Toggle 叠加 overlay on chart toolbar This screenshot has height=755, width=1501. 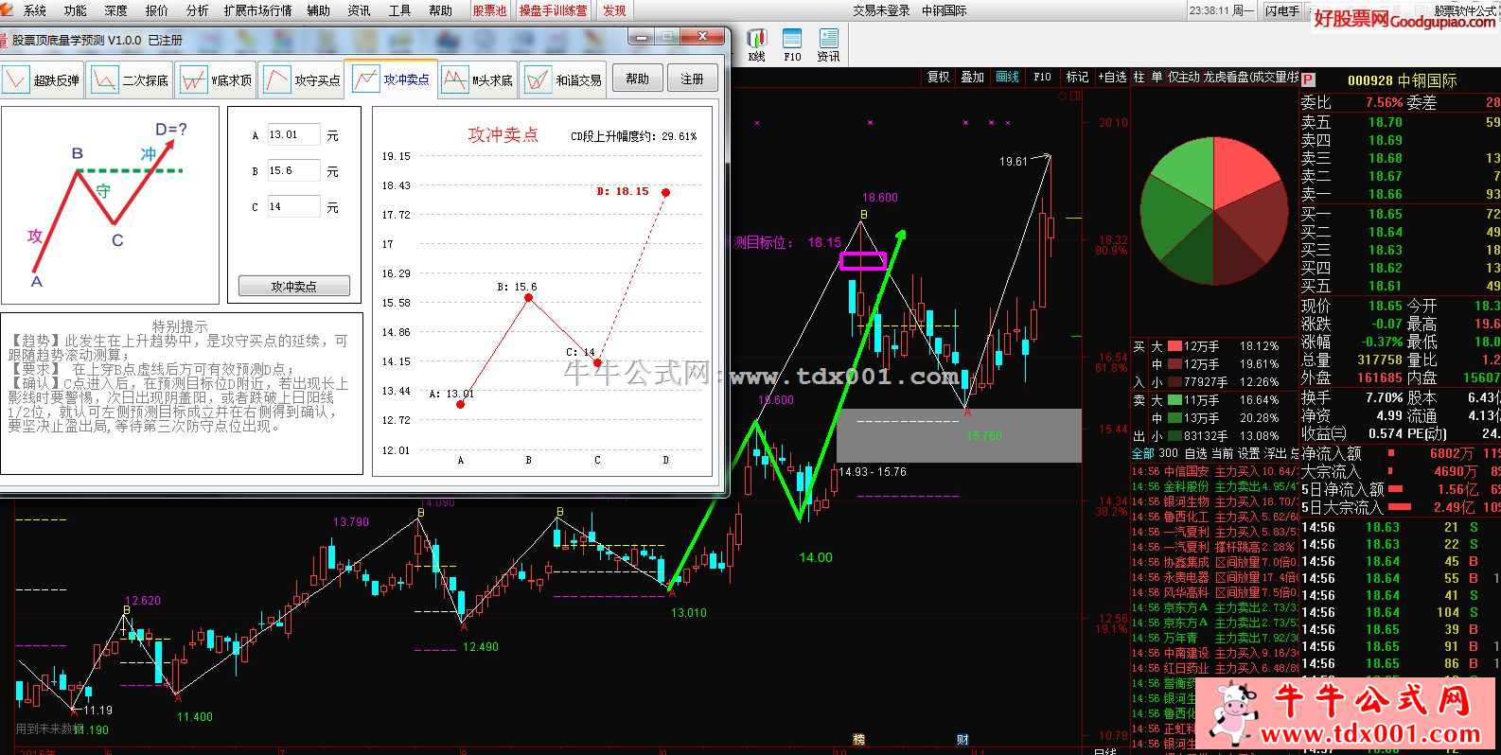coord(973,77)
